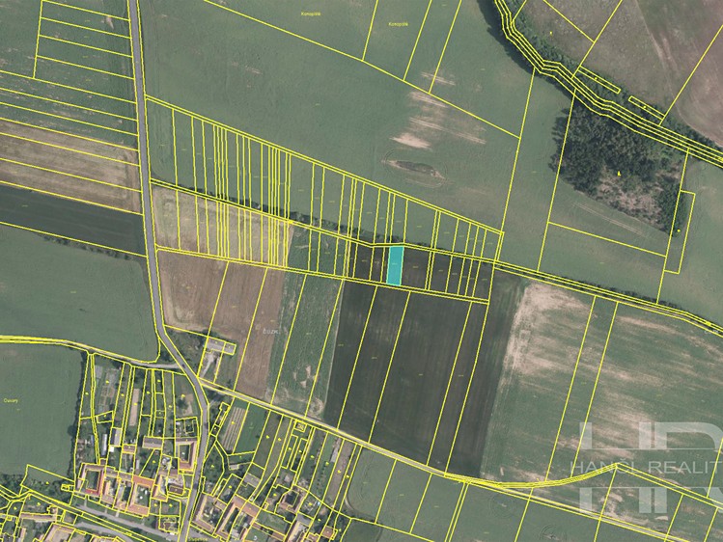
Task: Click the cyan highlighted parcel
Action: click(x=395, y=265)
